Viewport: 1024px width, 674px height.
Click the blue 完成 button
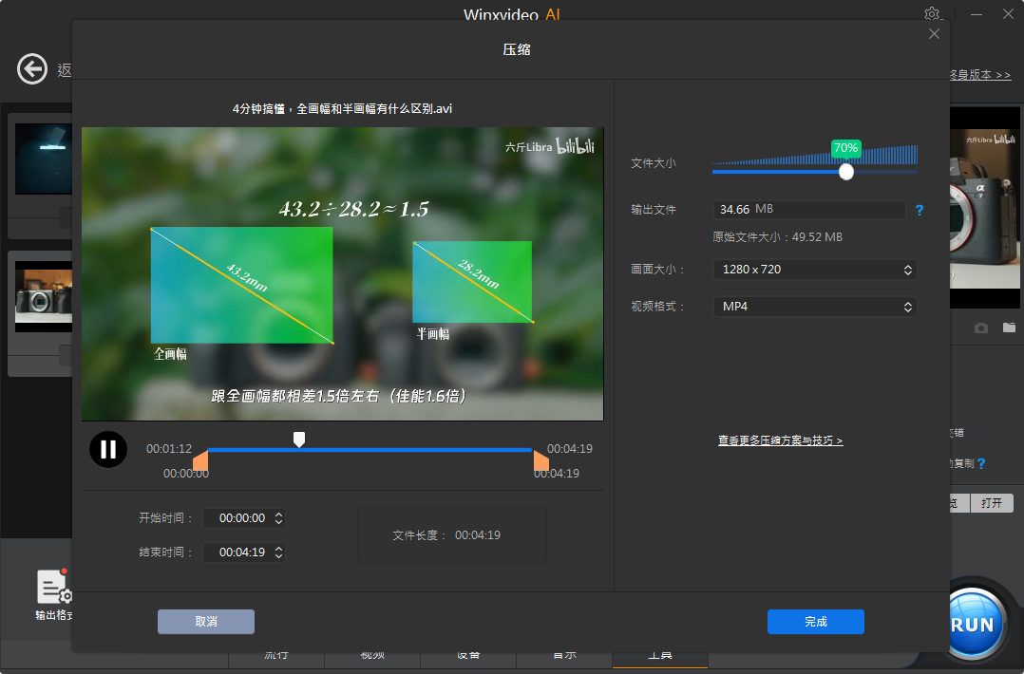click(x=815, y=622)
